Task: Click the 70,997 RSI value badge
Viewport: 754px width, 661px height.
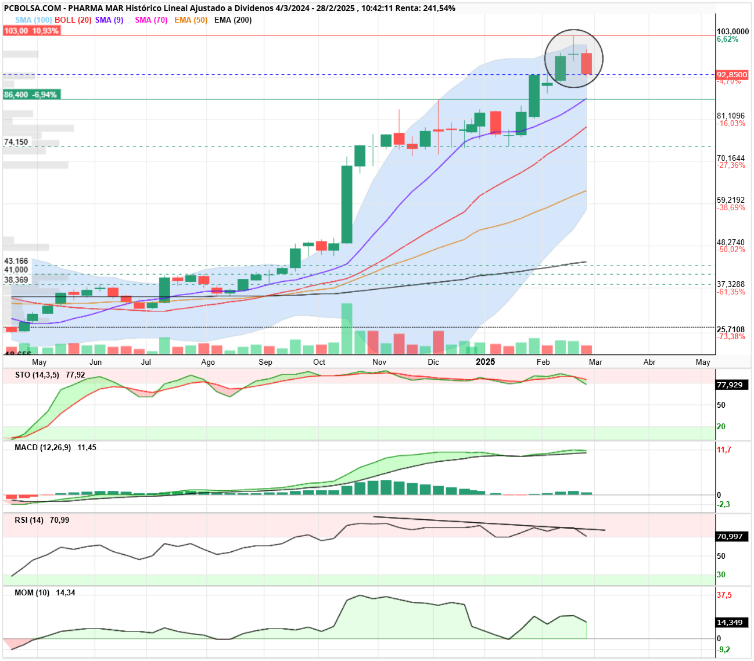Action: pos(732,536)
